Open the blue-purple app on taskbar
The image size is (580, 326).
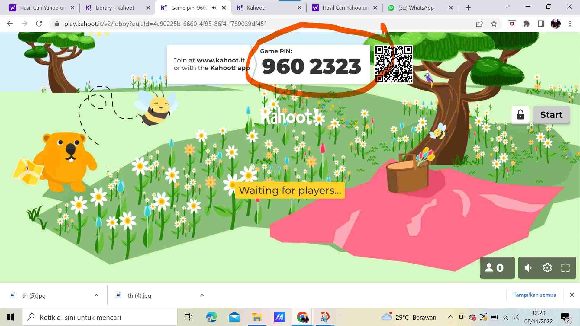point(279,317)
